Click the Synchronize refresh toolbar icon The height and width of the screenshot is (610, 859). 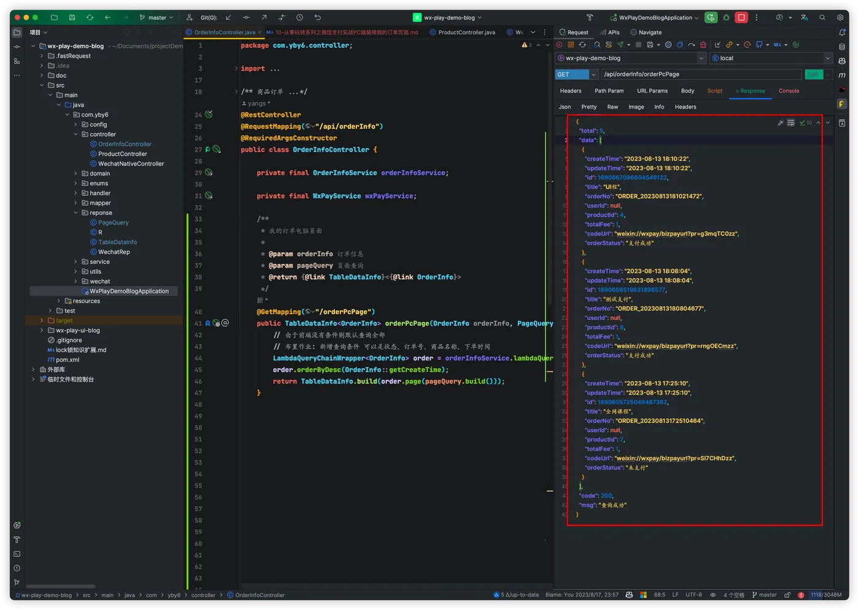(x=90, y=18)
